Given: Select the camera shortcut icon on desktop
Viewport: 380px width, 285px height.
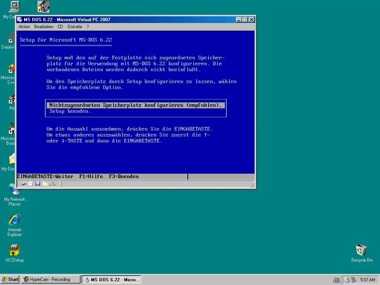Looking at the screenshot, I should point(43,7).
